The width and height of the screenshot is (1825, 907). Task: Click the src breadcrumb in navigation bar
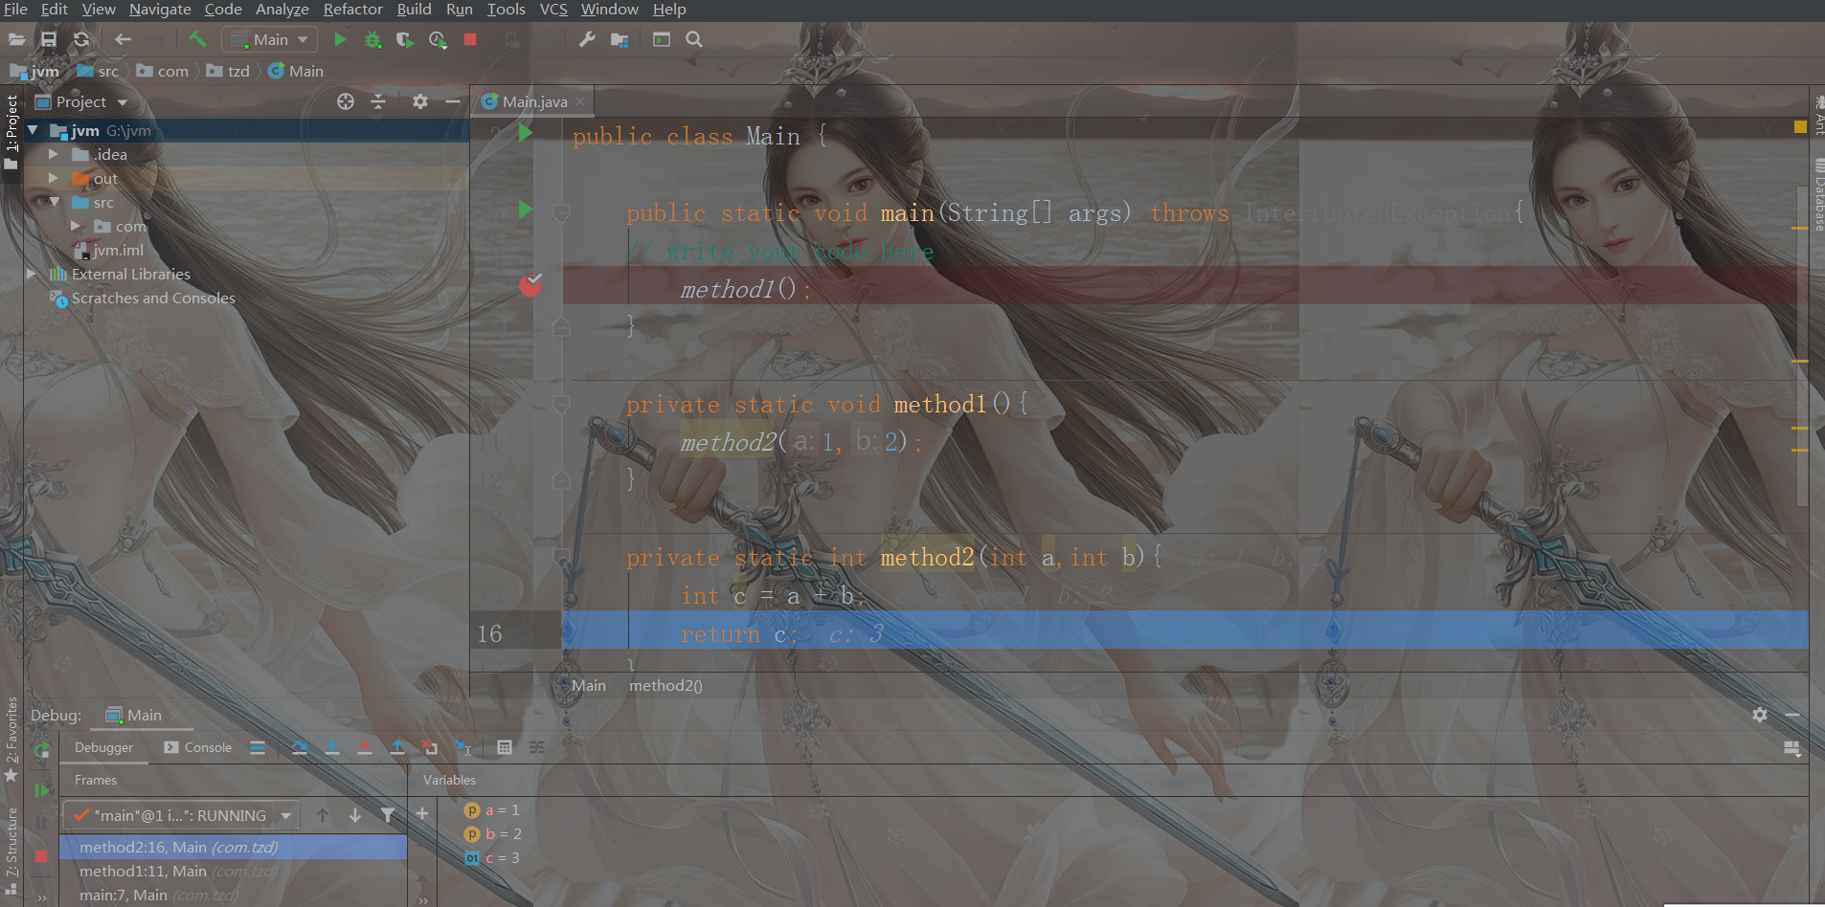[99, 71]
